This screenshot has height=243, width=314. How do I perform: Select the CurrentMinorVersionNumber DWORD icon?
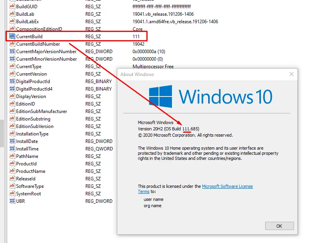click(x=12, y=59)
